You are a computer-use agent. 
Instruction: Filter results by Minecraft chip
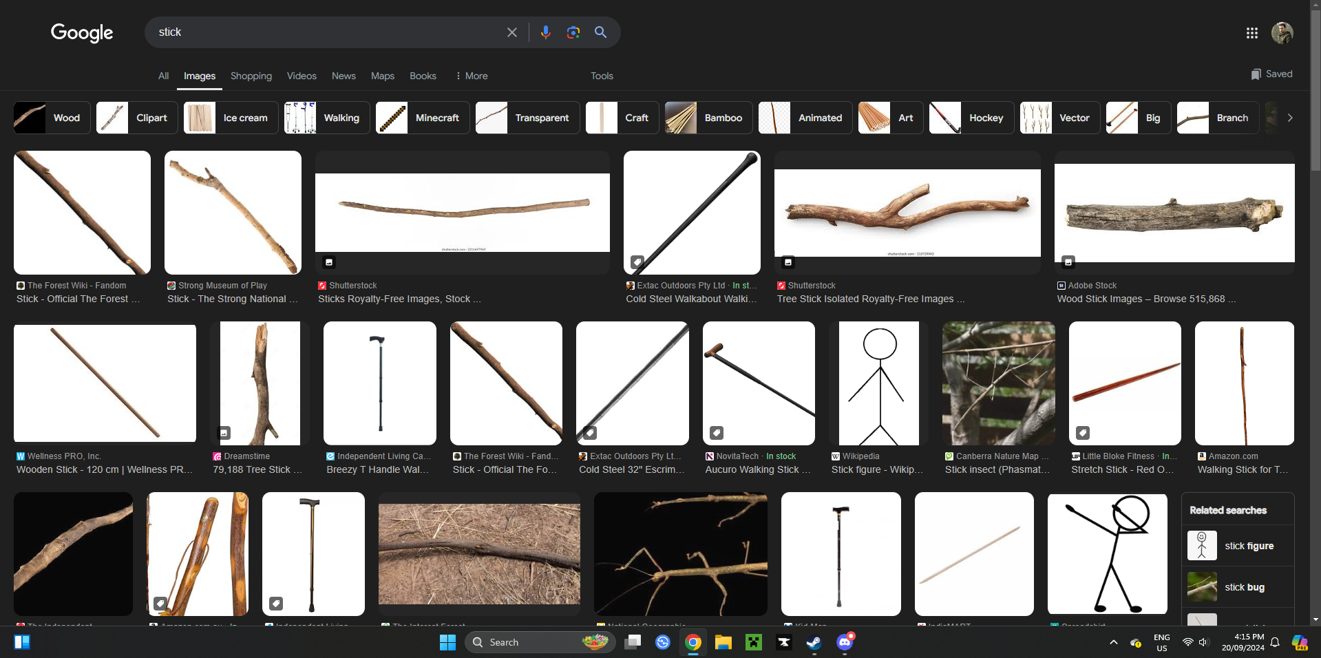[423, 118]
